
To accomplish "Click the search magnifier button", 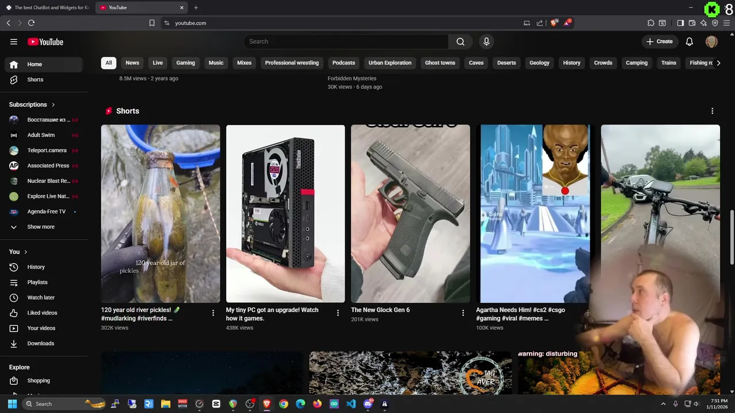I will click(461, 41).
